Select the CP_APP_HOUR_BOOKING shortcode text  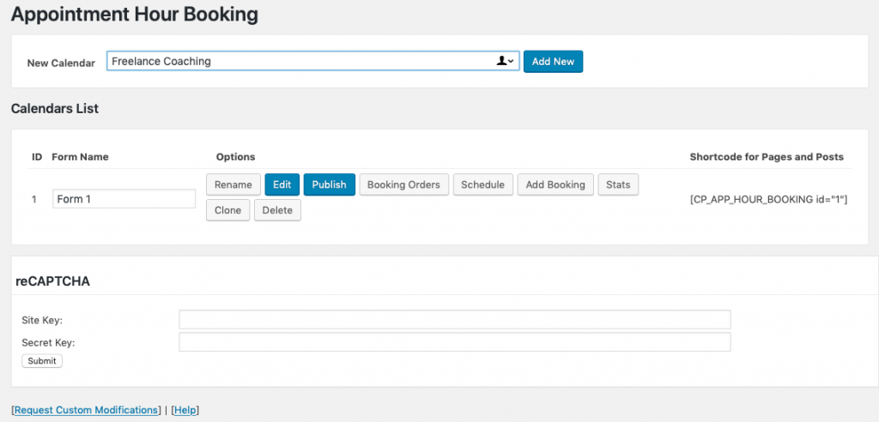(x=768, y=199)
